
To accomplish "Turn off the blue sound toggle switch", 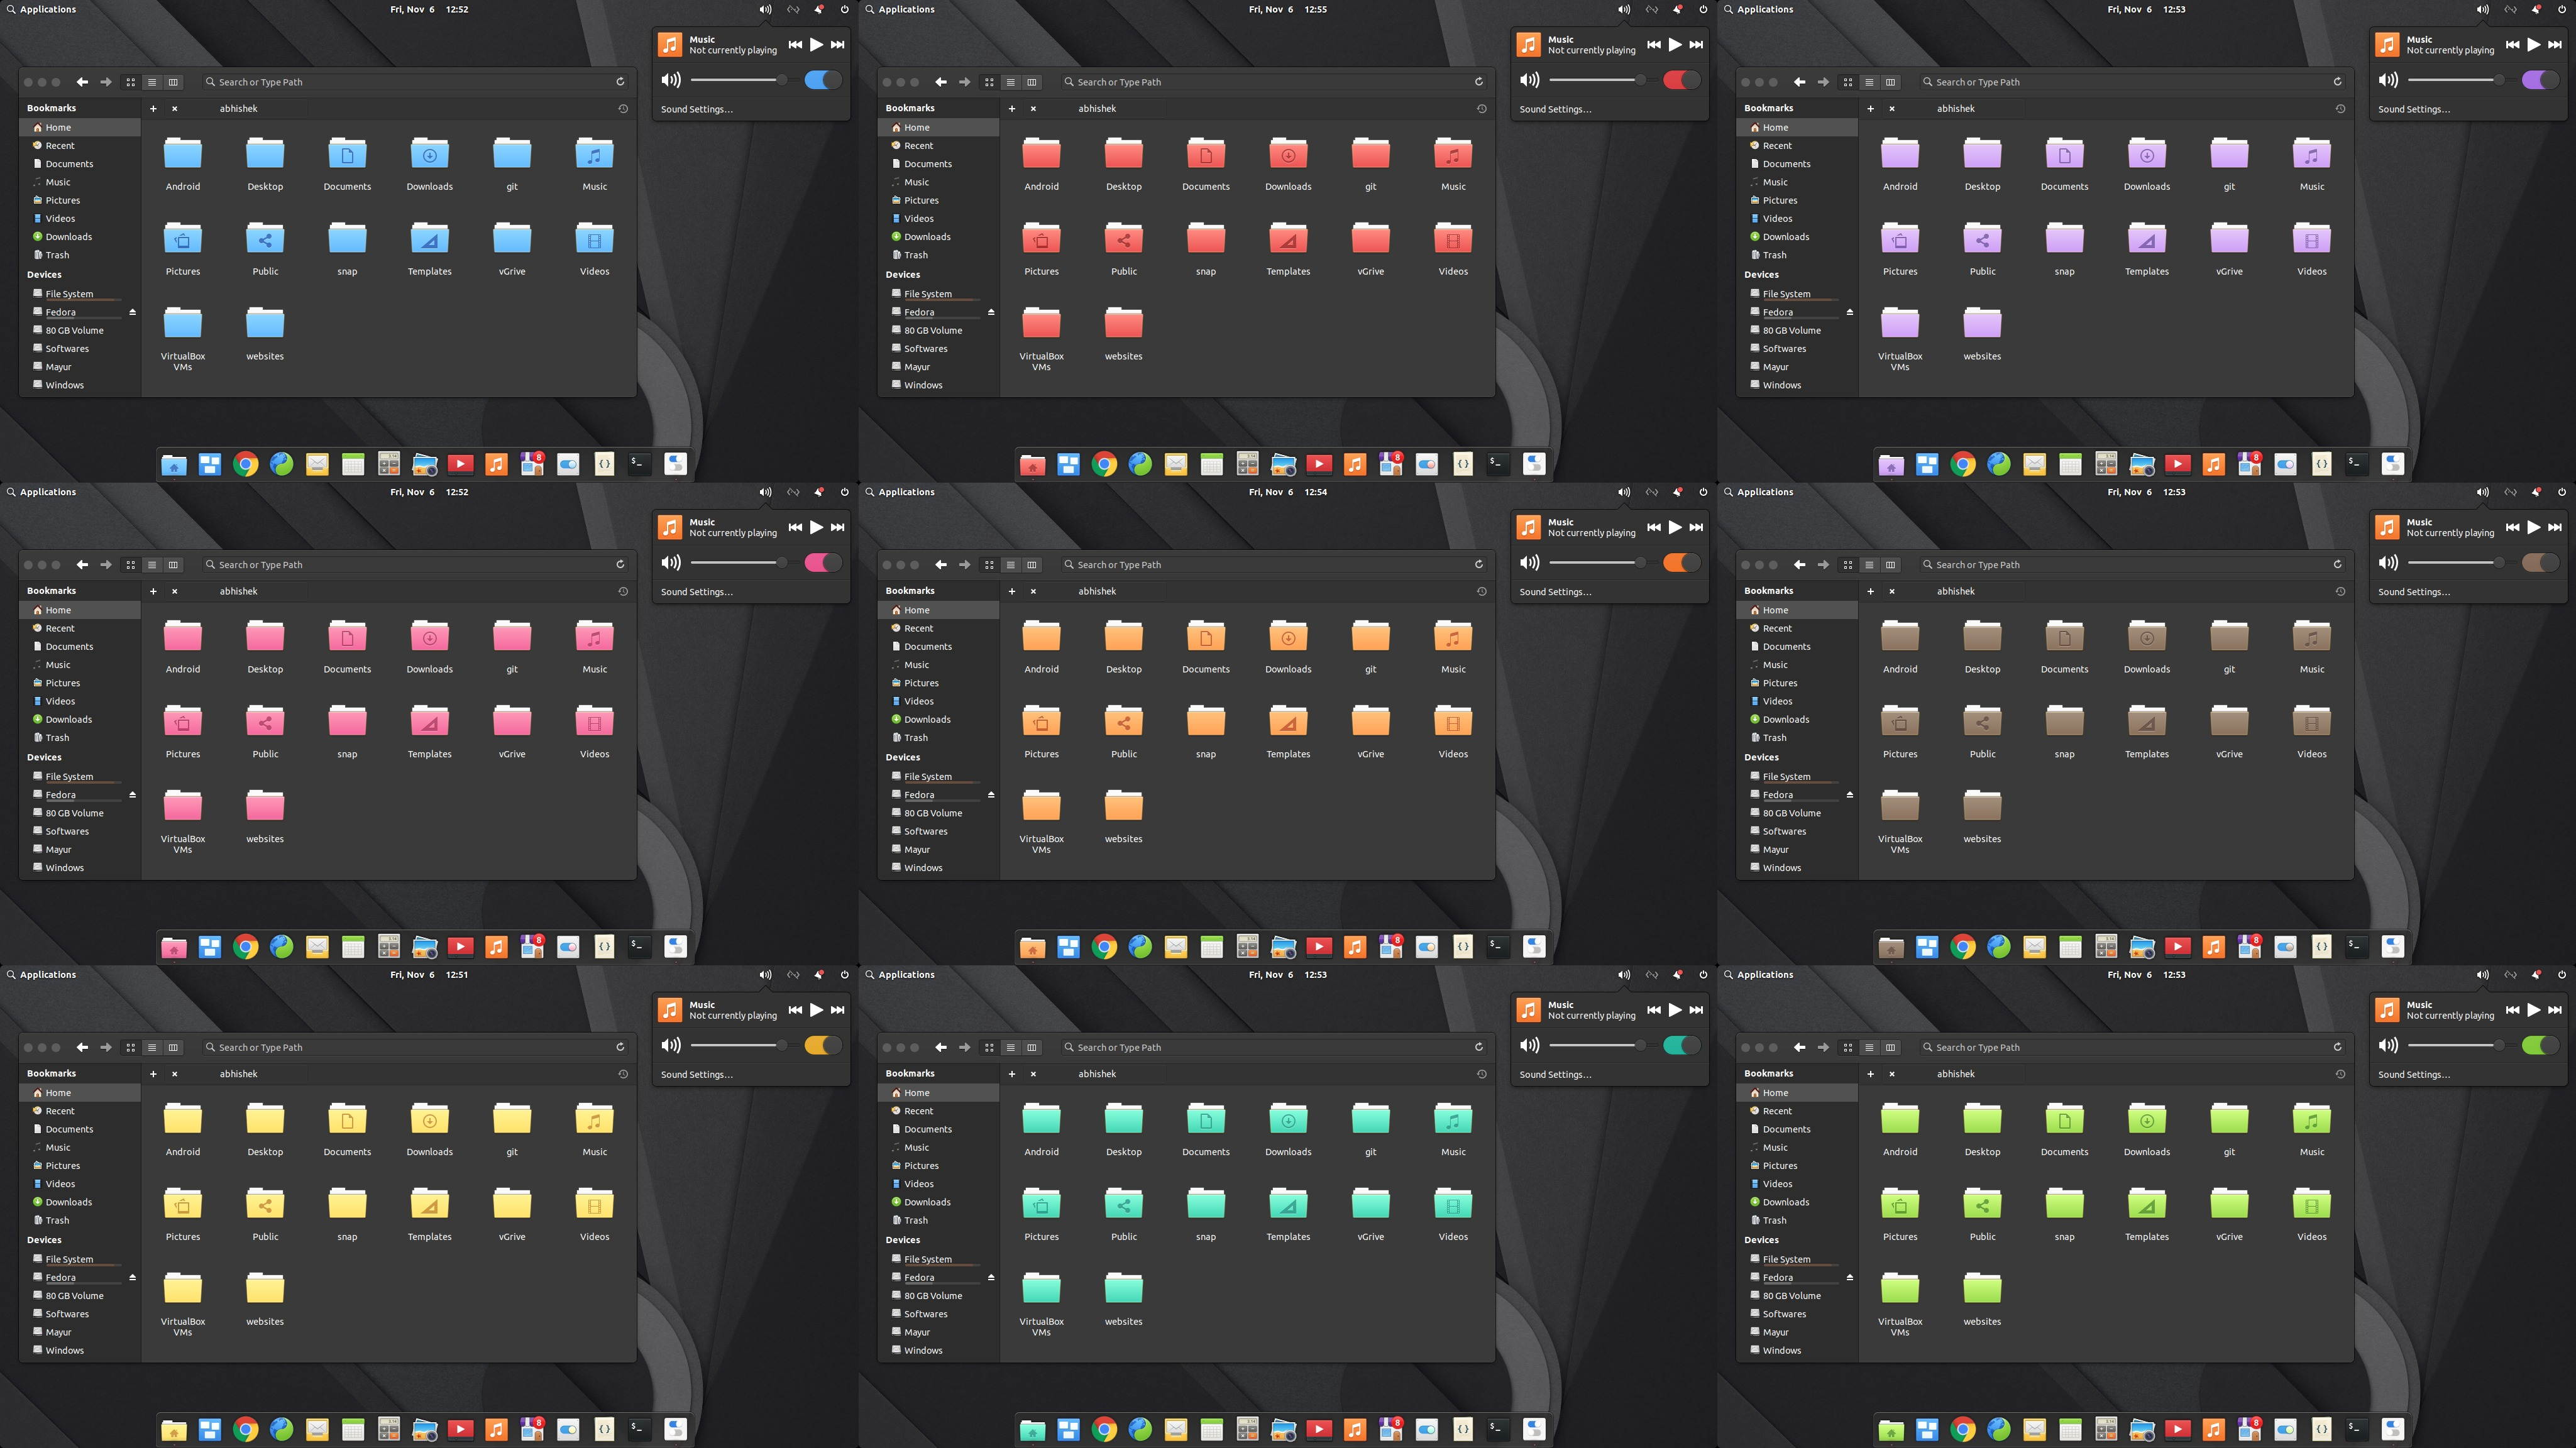I will [x=822, y=80].
